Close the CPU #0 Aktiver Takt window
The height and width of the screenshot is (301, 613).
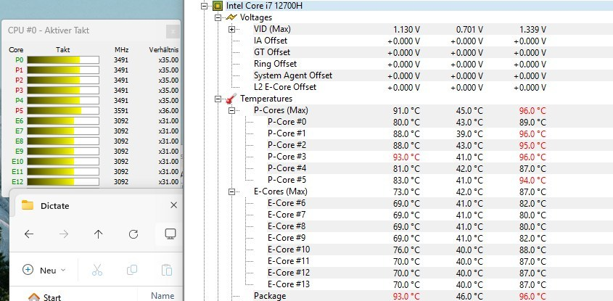pyautogui.click(x=173, y=31)
